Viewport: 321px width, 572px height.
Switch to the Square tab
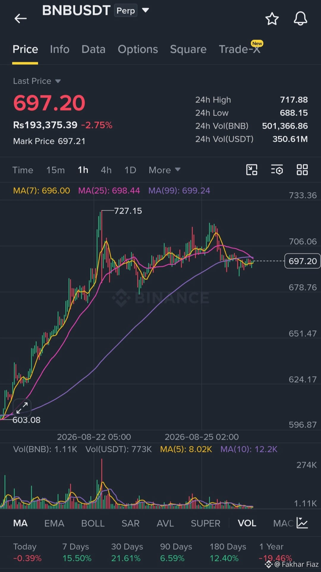coord(188,49)
